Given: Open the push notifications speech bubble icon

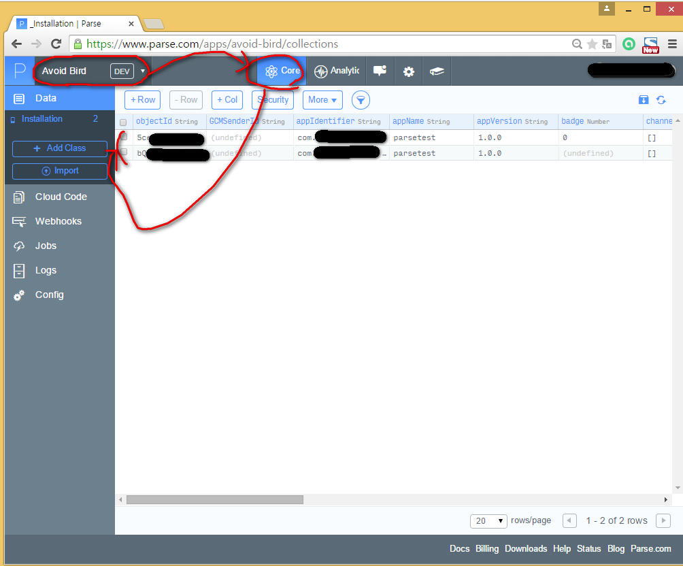Looking at the screenshot, I should pyautogui.click(x=380, y=71).
